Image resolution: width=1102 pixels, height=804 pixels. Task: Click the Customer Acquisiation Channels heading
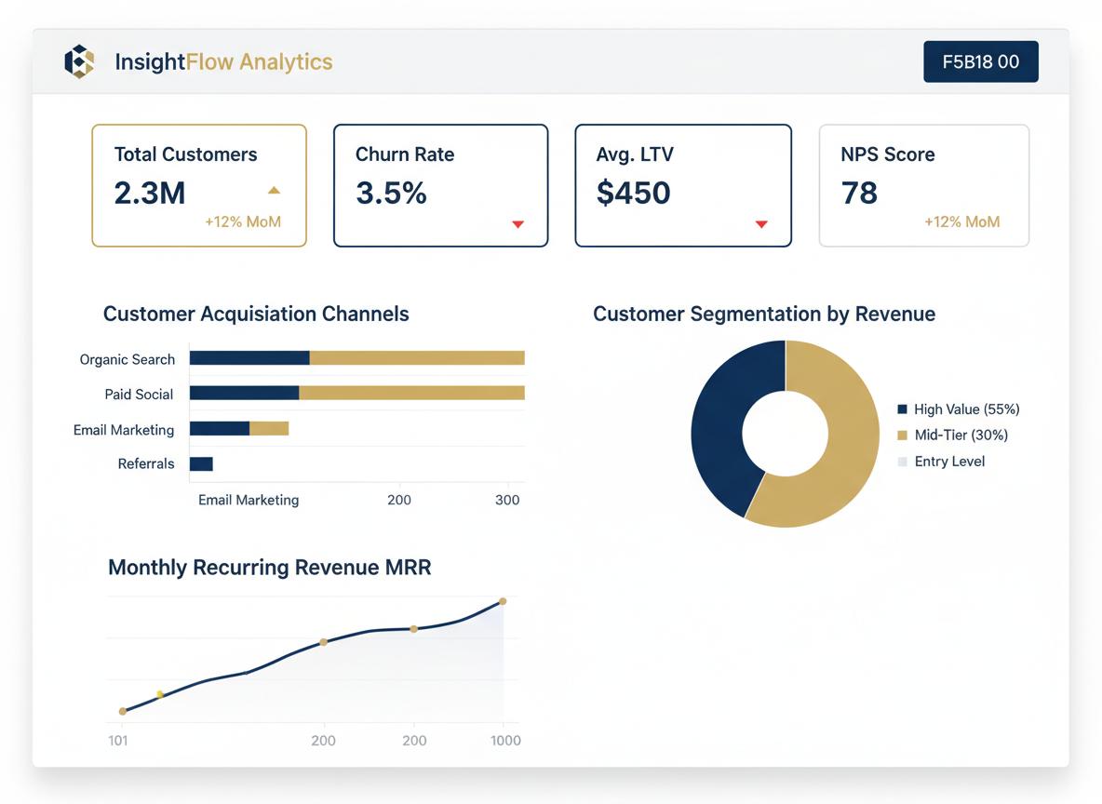pyautogui.click(x=256, y=314)
